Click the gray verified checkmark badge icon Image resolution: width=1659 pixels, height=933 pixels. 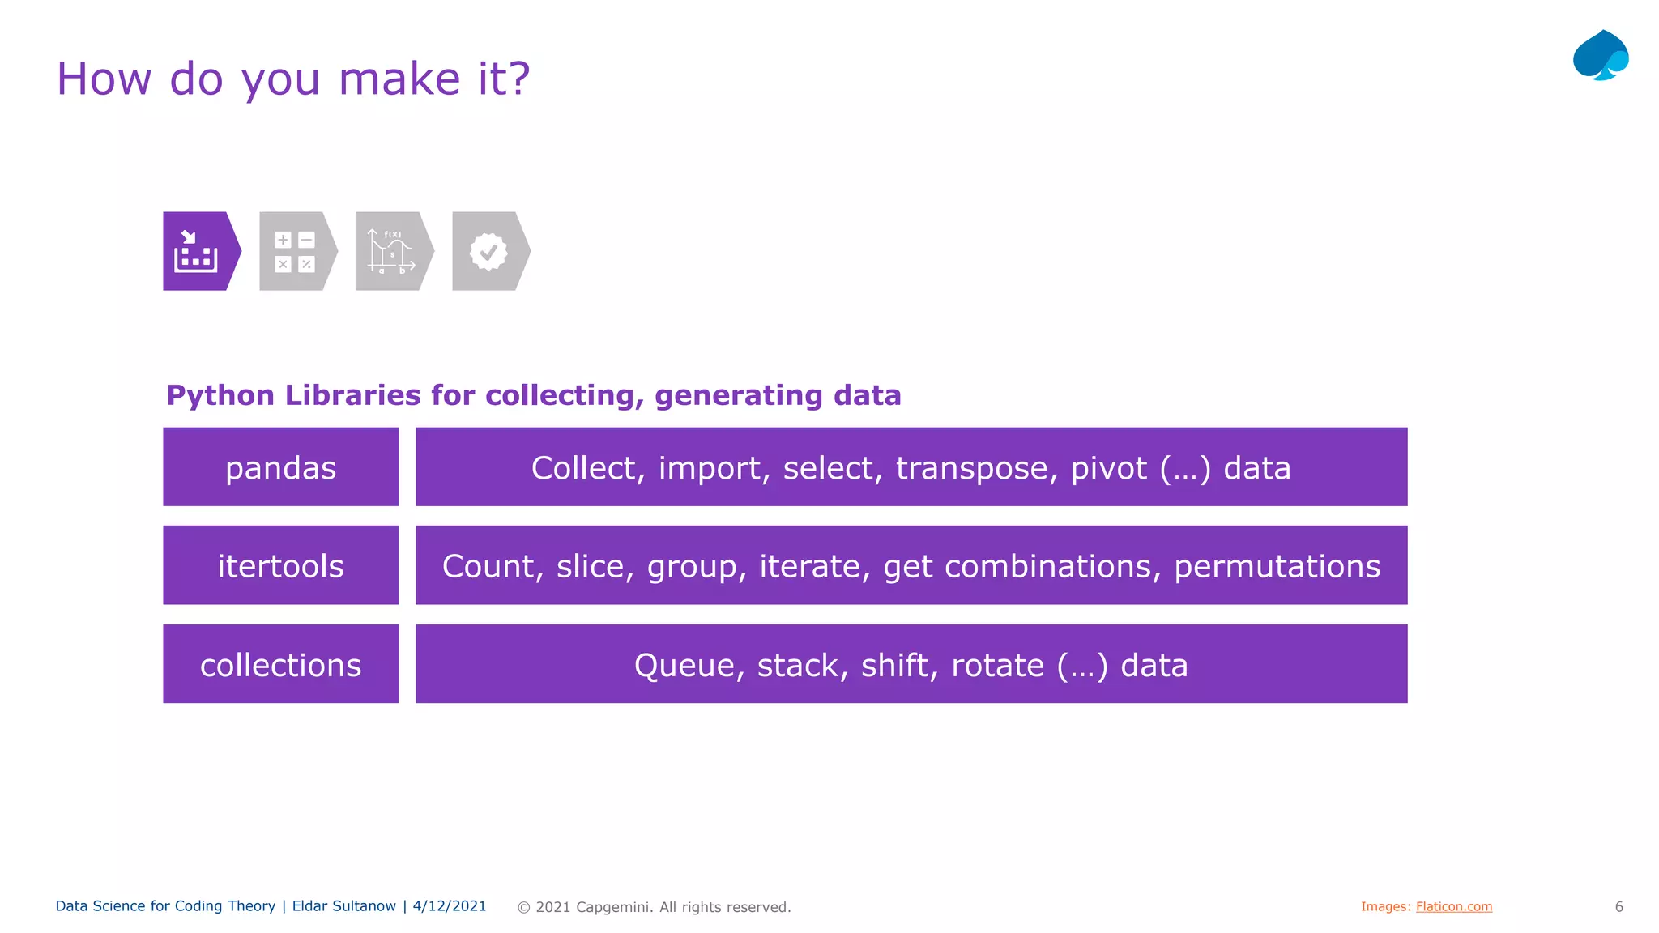[488, 251]
